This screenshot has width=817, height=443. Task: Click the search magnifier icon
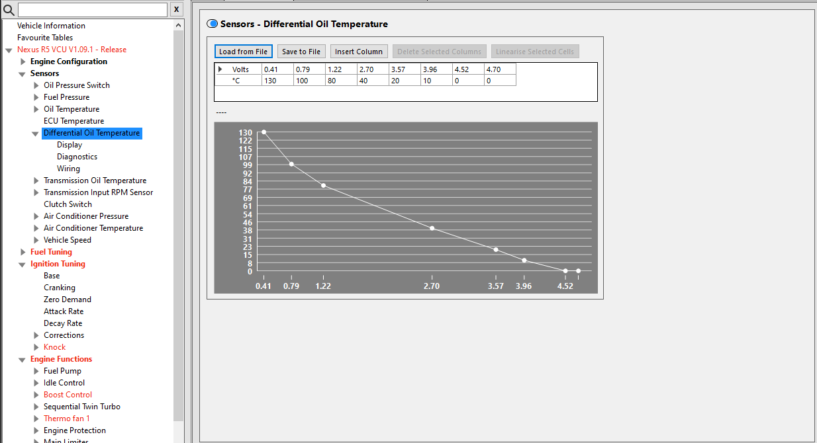tap(7, 9)
